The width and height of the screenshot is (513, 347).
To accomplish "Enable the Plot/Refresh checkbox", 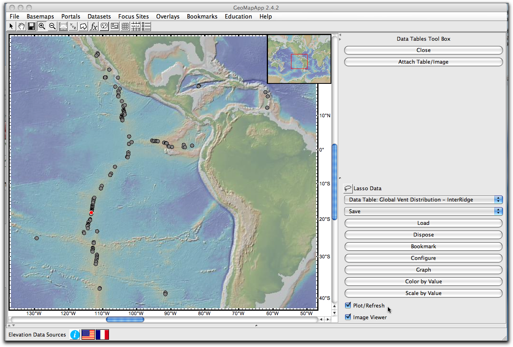I will pos(348,305).
